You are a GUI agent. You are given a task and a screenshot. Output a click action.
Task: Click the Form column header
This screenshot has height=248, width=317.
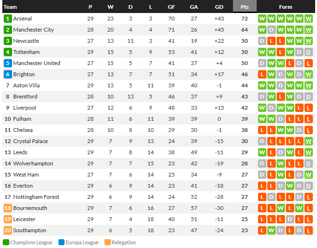point(285,7)
